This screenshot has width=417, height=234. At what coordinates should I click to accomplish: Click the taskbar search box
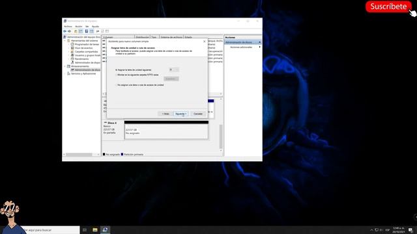51,230
